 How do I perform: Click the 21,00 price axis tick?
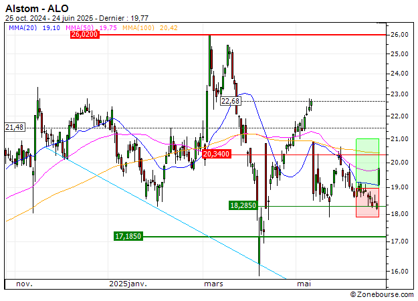point(399,139)
